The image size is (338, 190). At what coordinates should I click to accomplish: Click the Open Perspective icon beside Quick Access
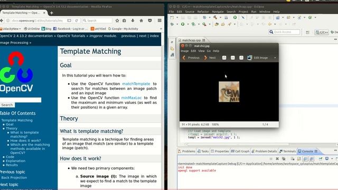click(307, 32)
